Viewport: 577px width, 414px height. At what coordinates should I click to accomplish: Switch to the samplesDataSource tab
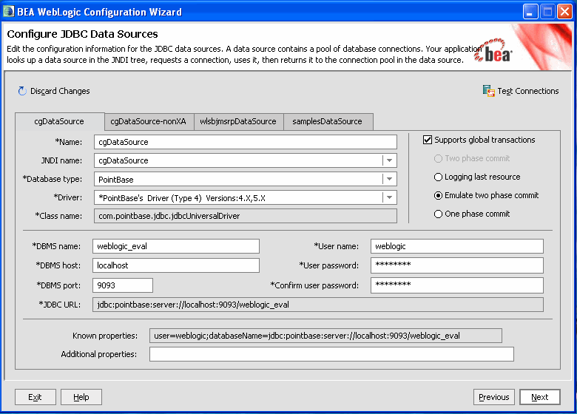pos(328,122)
